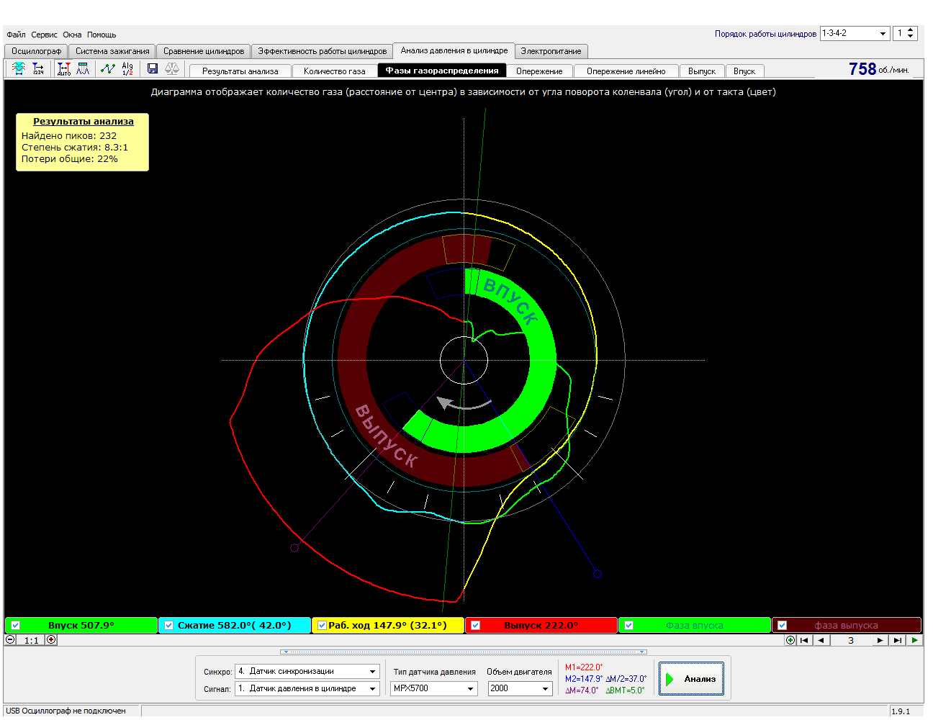This screenshot has width=933, height=720.
Task: Open the Сигнал source dropdown
Action: pyautogui.click(x=307, y=688)
